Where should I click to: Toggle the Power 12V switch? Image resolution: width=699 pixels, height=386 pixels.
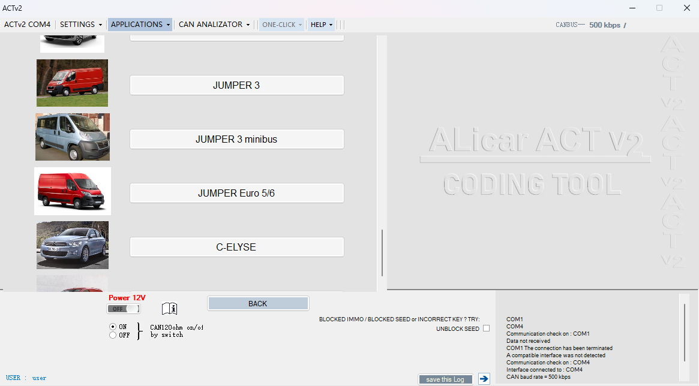click(123, 308)
